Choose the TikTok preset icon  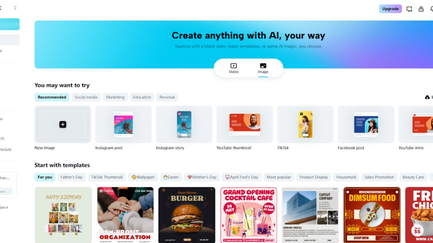tap(305, 124)
